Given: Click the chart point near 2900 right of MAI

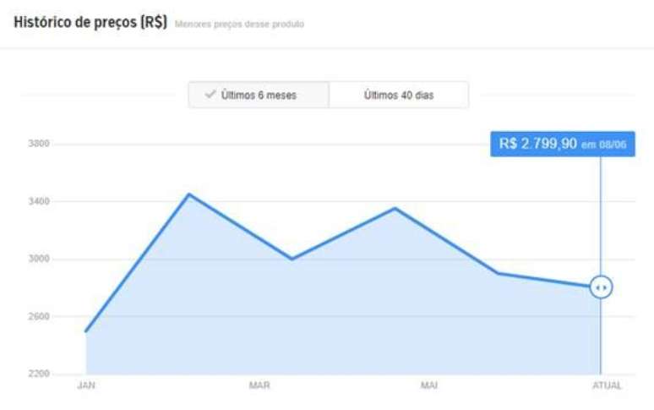Looking at the screenshot, I should coord(498,273).
